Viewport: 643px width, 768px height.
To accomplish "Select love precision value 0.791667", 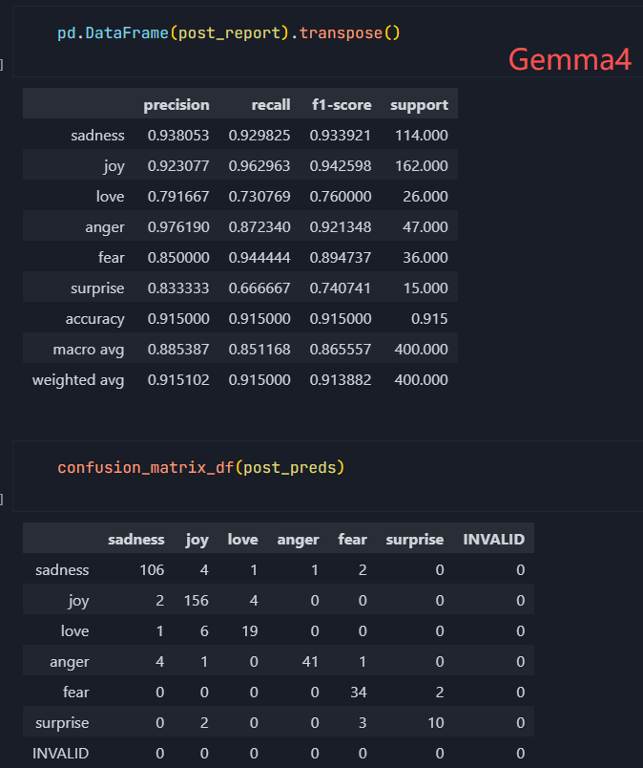I will [x=178, y=197].
